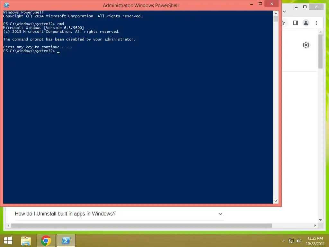329x247 pixels.
Task: Click 'How do I Uninstall built in apps in Windows?' text
Action: coord(65,214)
